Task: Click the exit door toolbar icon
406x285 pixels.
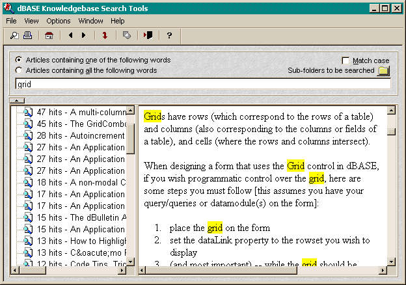Action: 148,35
